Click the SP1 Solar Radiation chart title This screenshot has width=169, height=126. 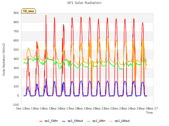point(84,3)
